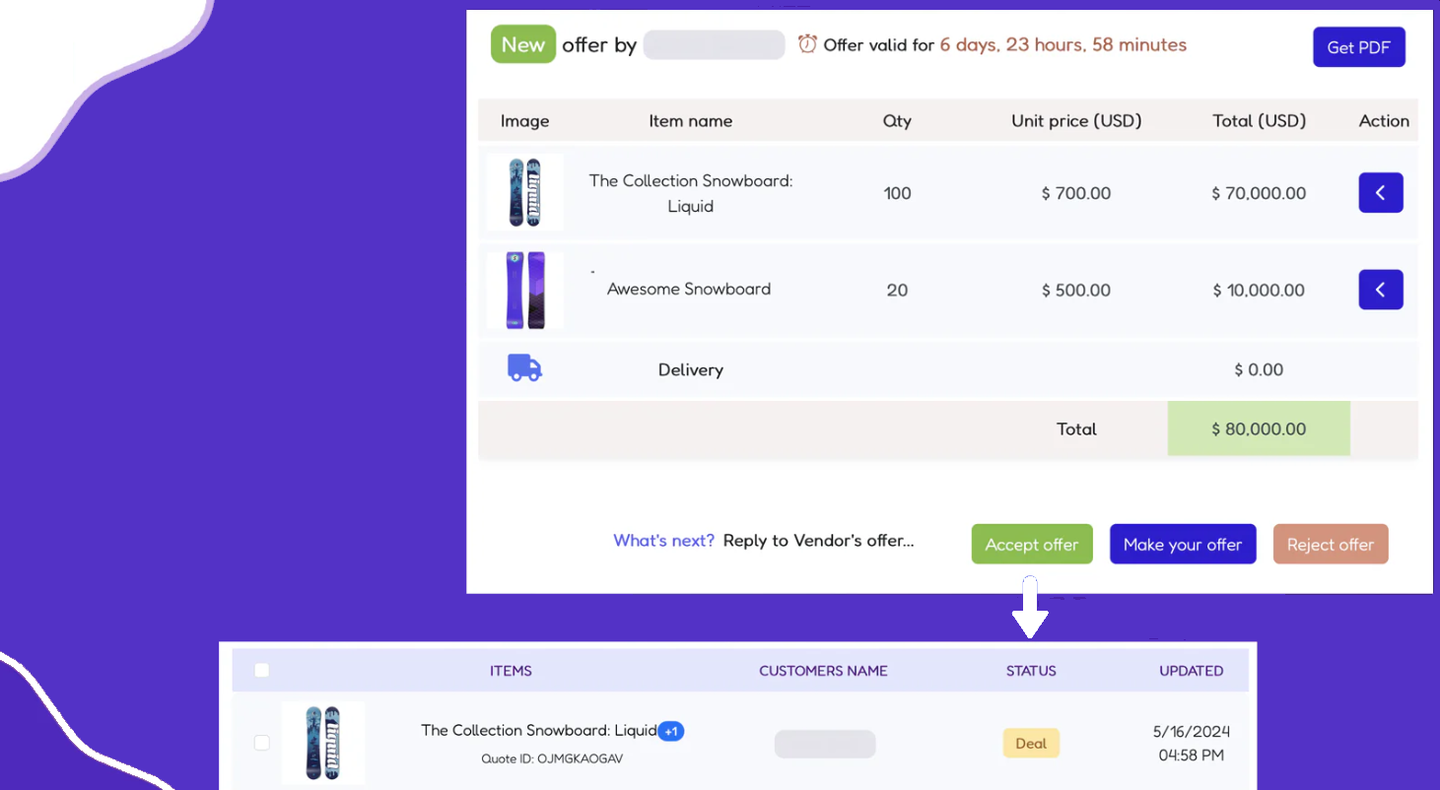Click the alarm clock icon by offer validity
This screenshot has height=790, width=1440.
click(807, 44)
